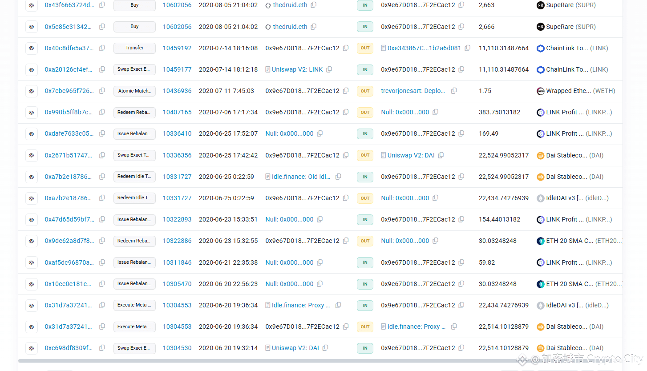
Task: Select timestamp 2020-07-14 18:16:08
Action: pyautogui.click(x=228, y=48)
